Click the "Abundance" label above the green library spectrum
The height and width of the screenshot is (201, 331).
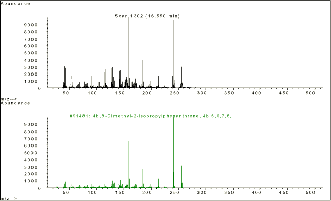click(15, 103)
